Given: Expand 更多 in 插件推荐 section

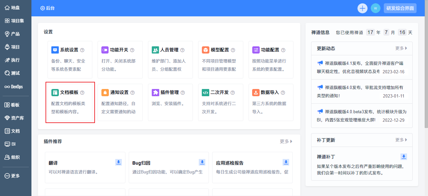Looking at the screenshot, I should [286, 141].
